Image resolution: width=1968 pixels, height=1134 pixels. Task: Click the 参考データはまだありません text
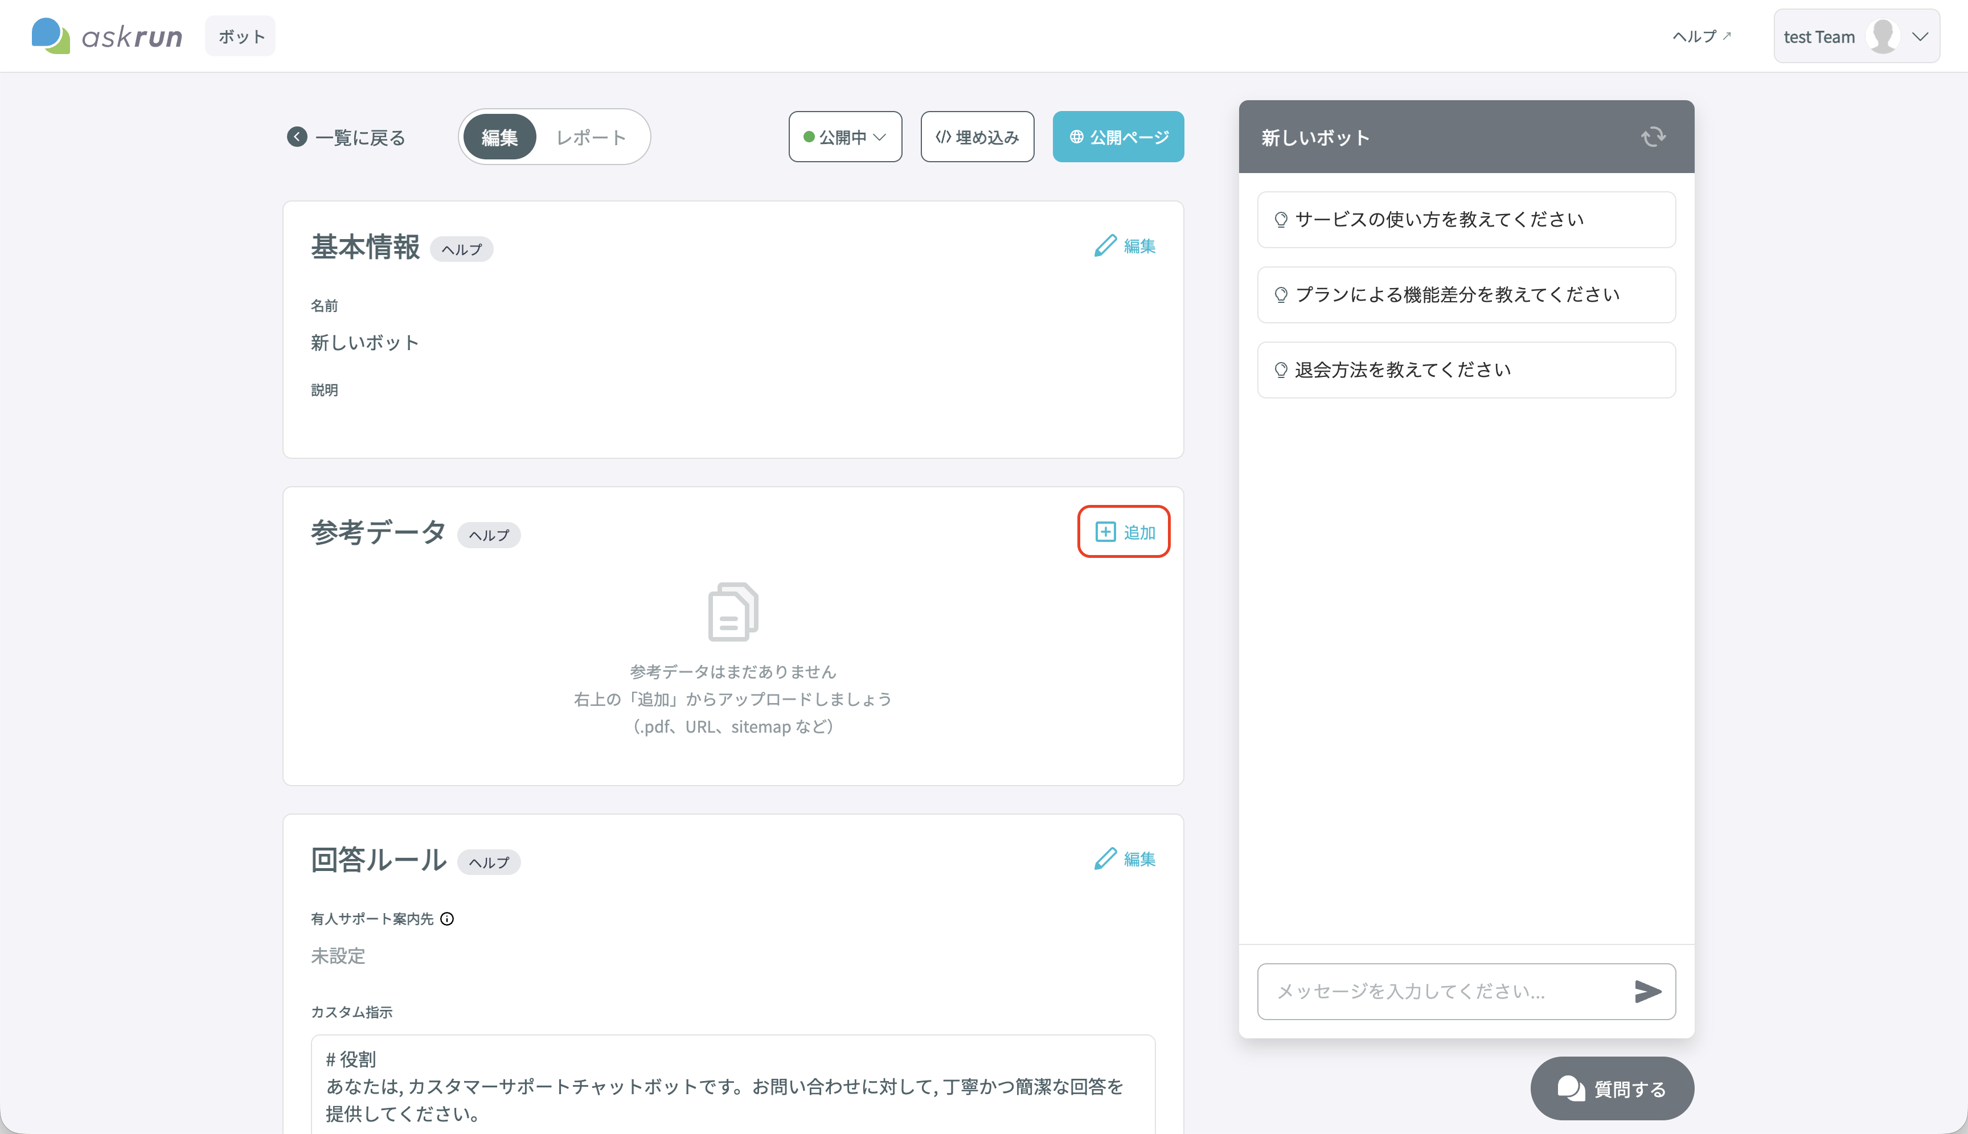[x=732, y=671]
